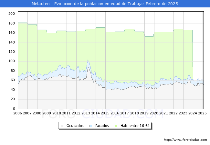Click the 140 y-axis value
The image size is (210, 145).
point(12,42)
